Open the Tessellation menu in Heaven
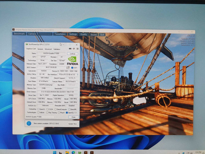This screenshot has width=205, height=154. click(60, 34)
